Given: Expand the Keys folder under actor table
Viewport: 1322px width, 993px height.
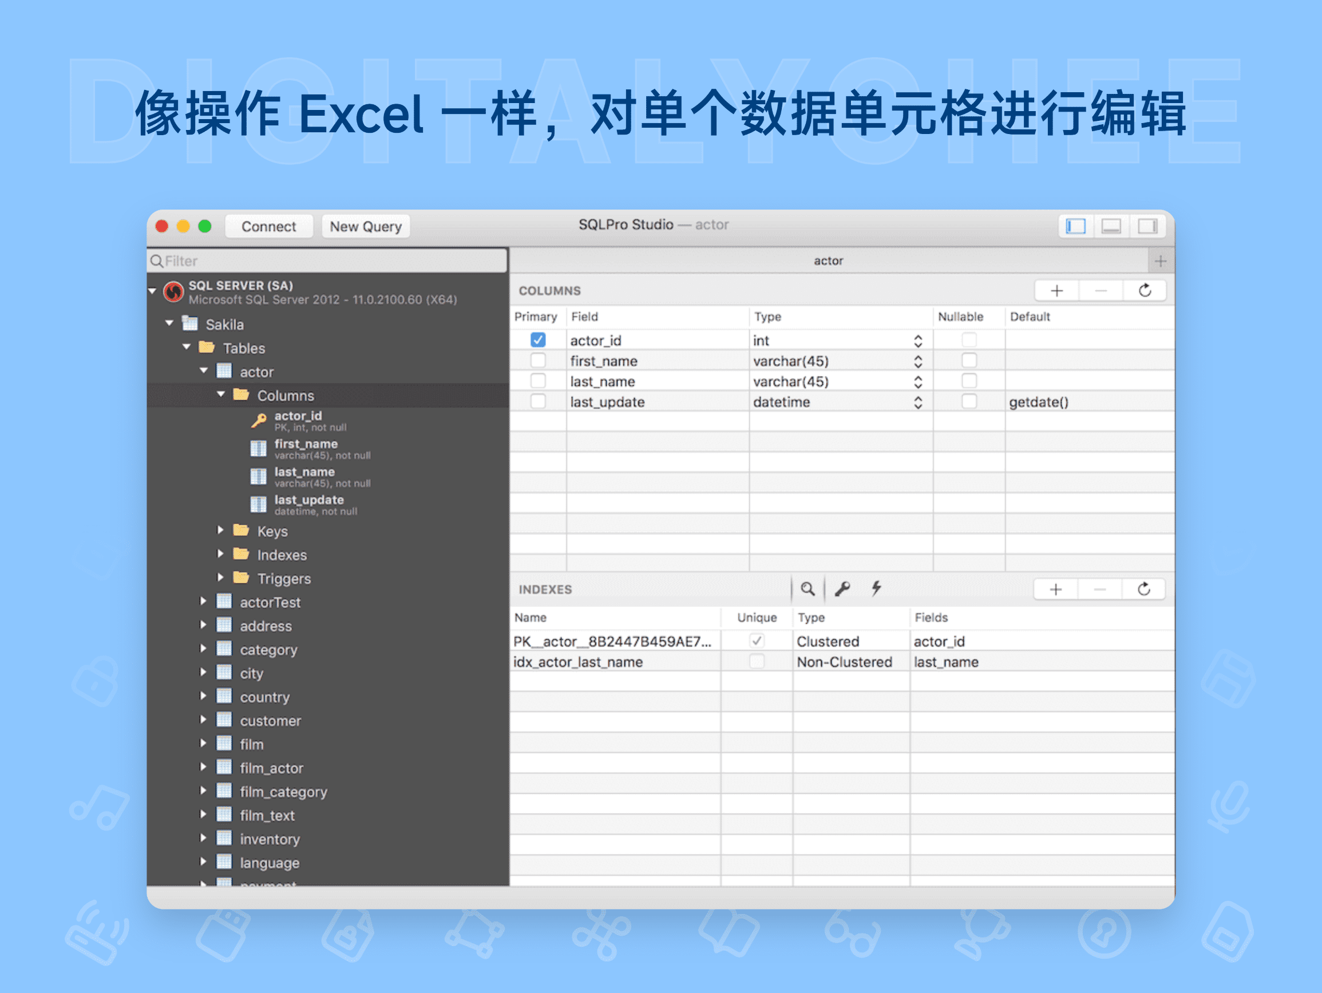Looking at the screenshot, I should pyautogui.click(x=221, y=531).
